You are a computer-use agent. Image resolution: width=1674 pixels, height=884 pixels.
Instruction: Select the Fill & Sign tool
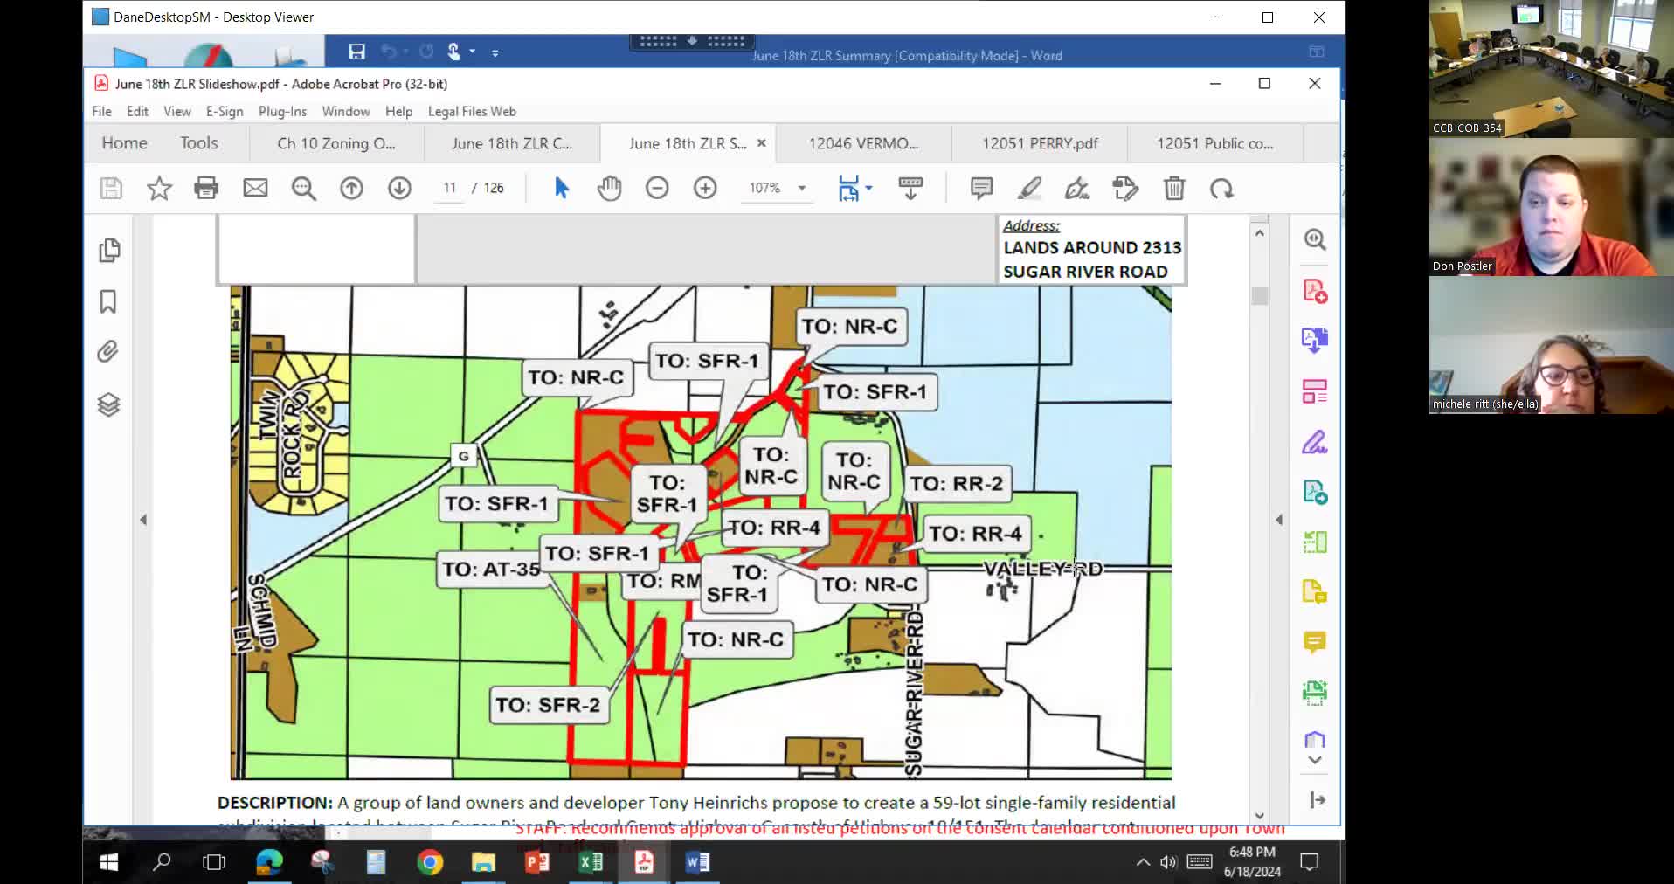tap(1315, 443)
